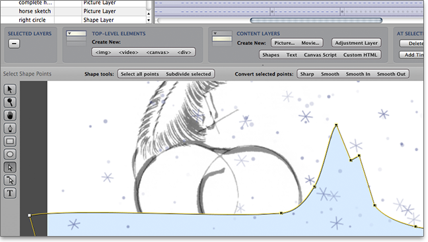This screenshot has width=428, height=242.
Task: Click Select all points
Action: coord(140,74)
